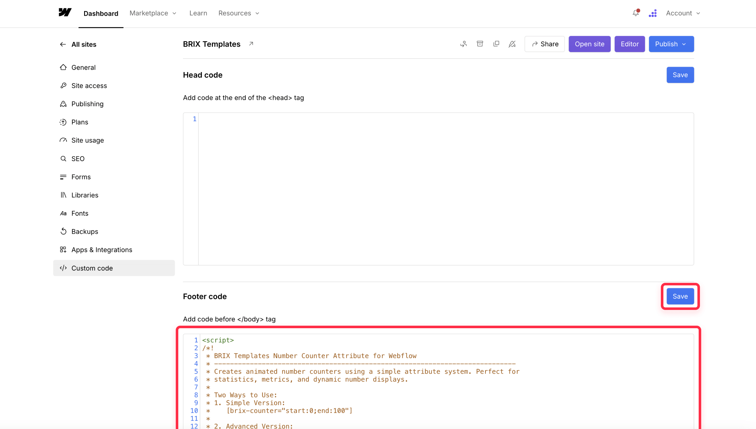
Task: Open the Editor
Action: pyautogui.click(x=630, y=44)
